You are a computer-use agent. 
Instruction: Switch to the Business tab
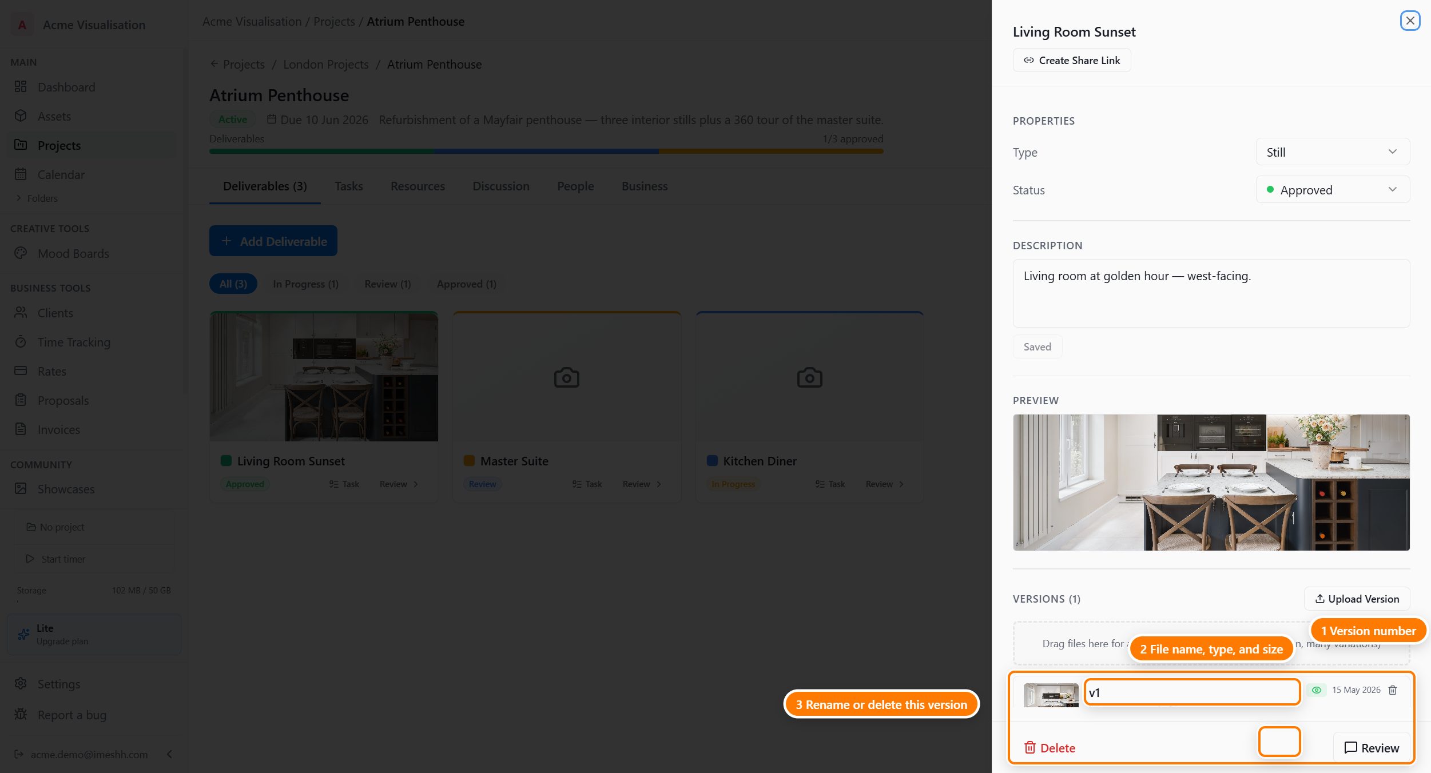point(645,186)
